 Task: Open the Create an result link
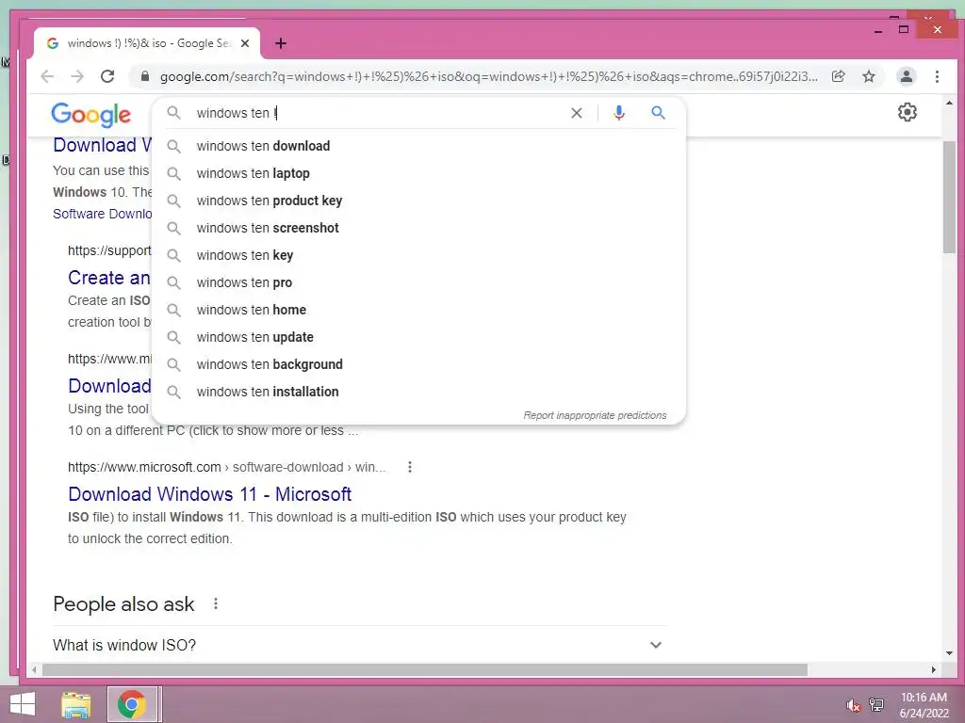109,278
